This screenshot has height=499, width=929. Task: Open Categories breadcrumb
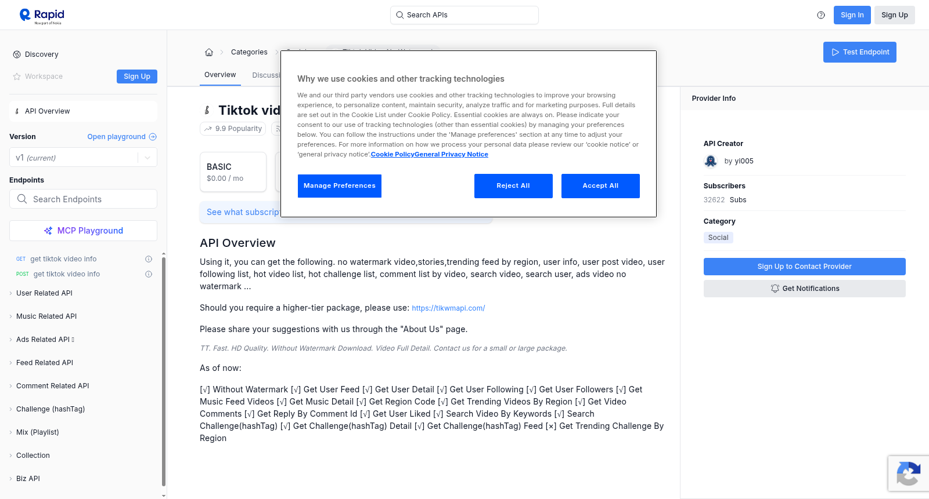249,52
